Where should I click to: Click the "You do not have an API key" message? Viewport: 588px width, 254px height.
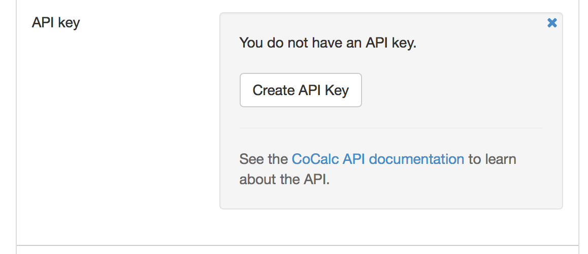coord(328,43)
